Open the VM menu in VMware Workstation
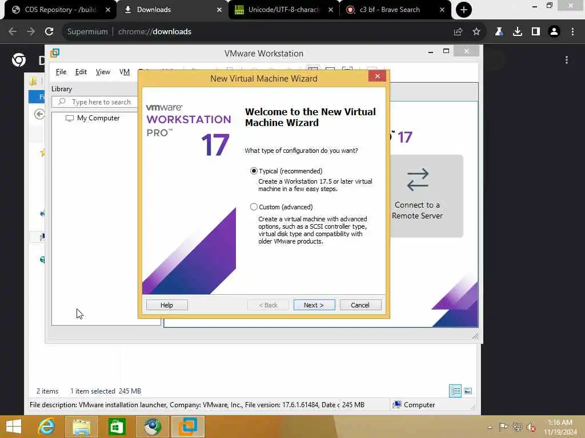 coord(125,72)
